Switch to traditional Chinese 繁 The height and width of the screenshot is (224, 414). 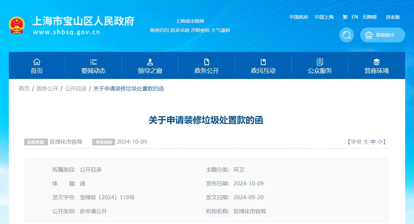coord(345,17)
